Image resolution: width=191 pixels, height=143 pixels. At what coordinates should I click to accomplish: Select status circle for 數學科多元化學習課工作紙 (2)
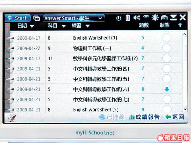click(x=167, y=58)
